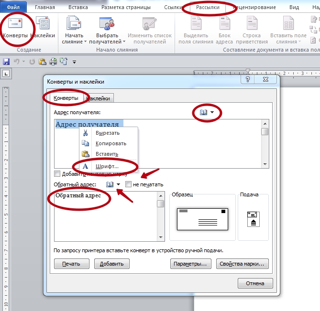Open address book for recipient address

203,112
